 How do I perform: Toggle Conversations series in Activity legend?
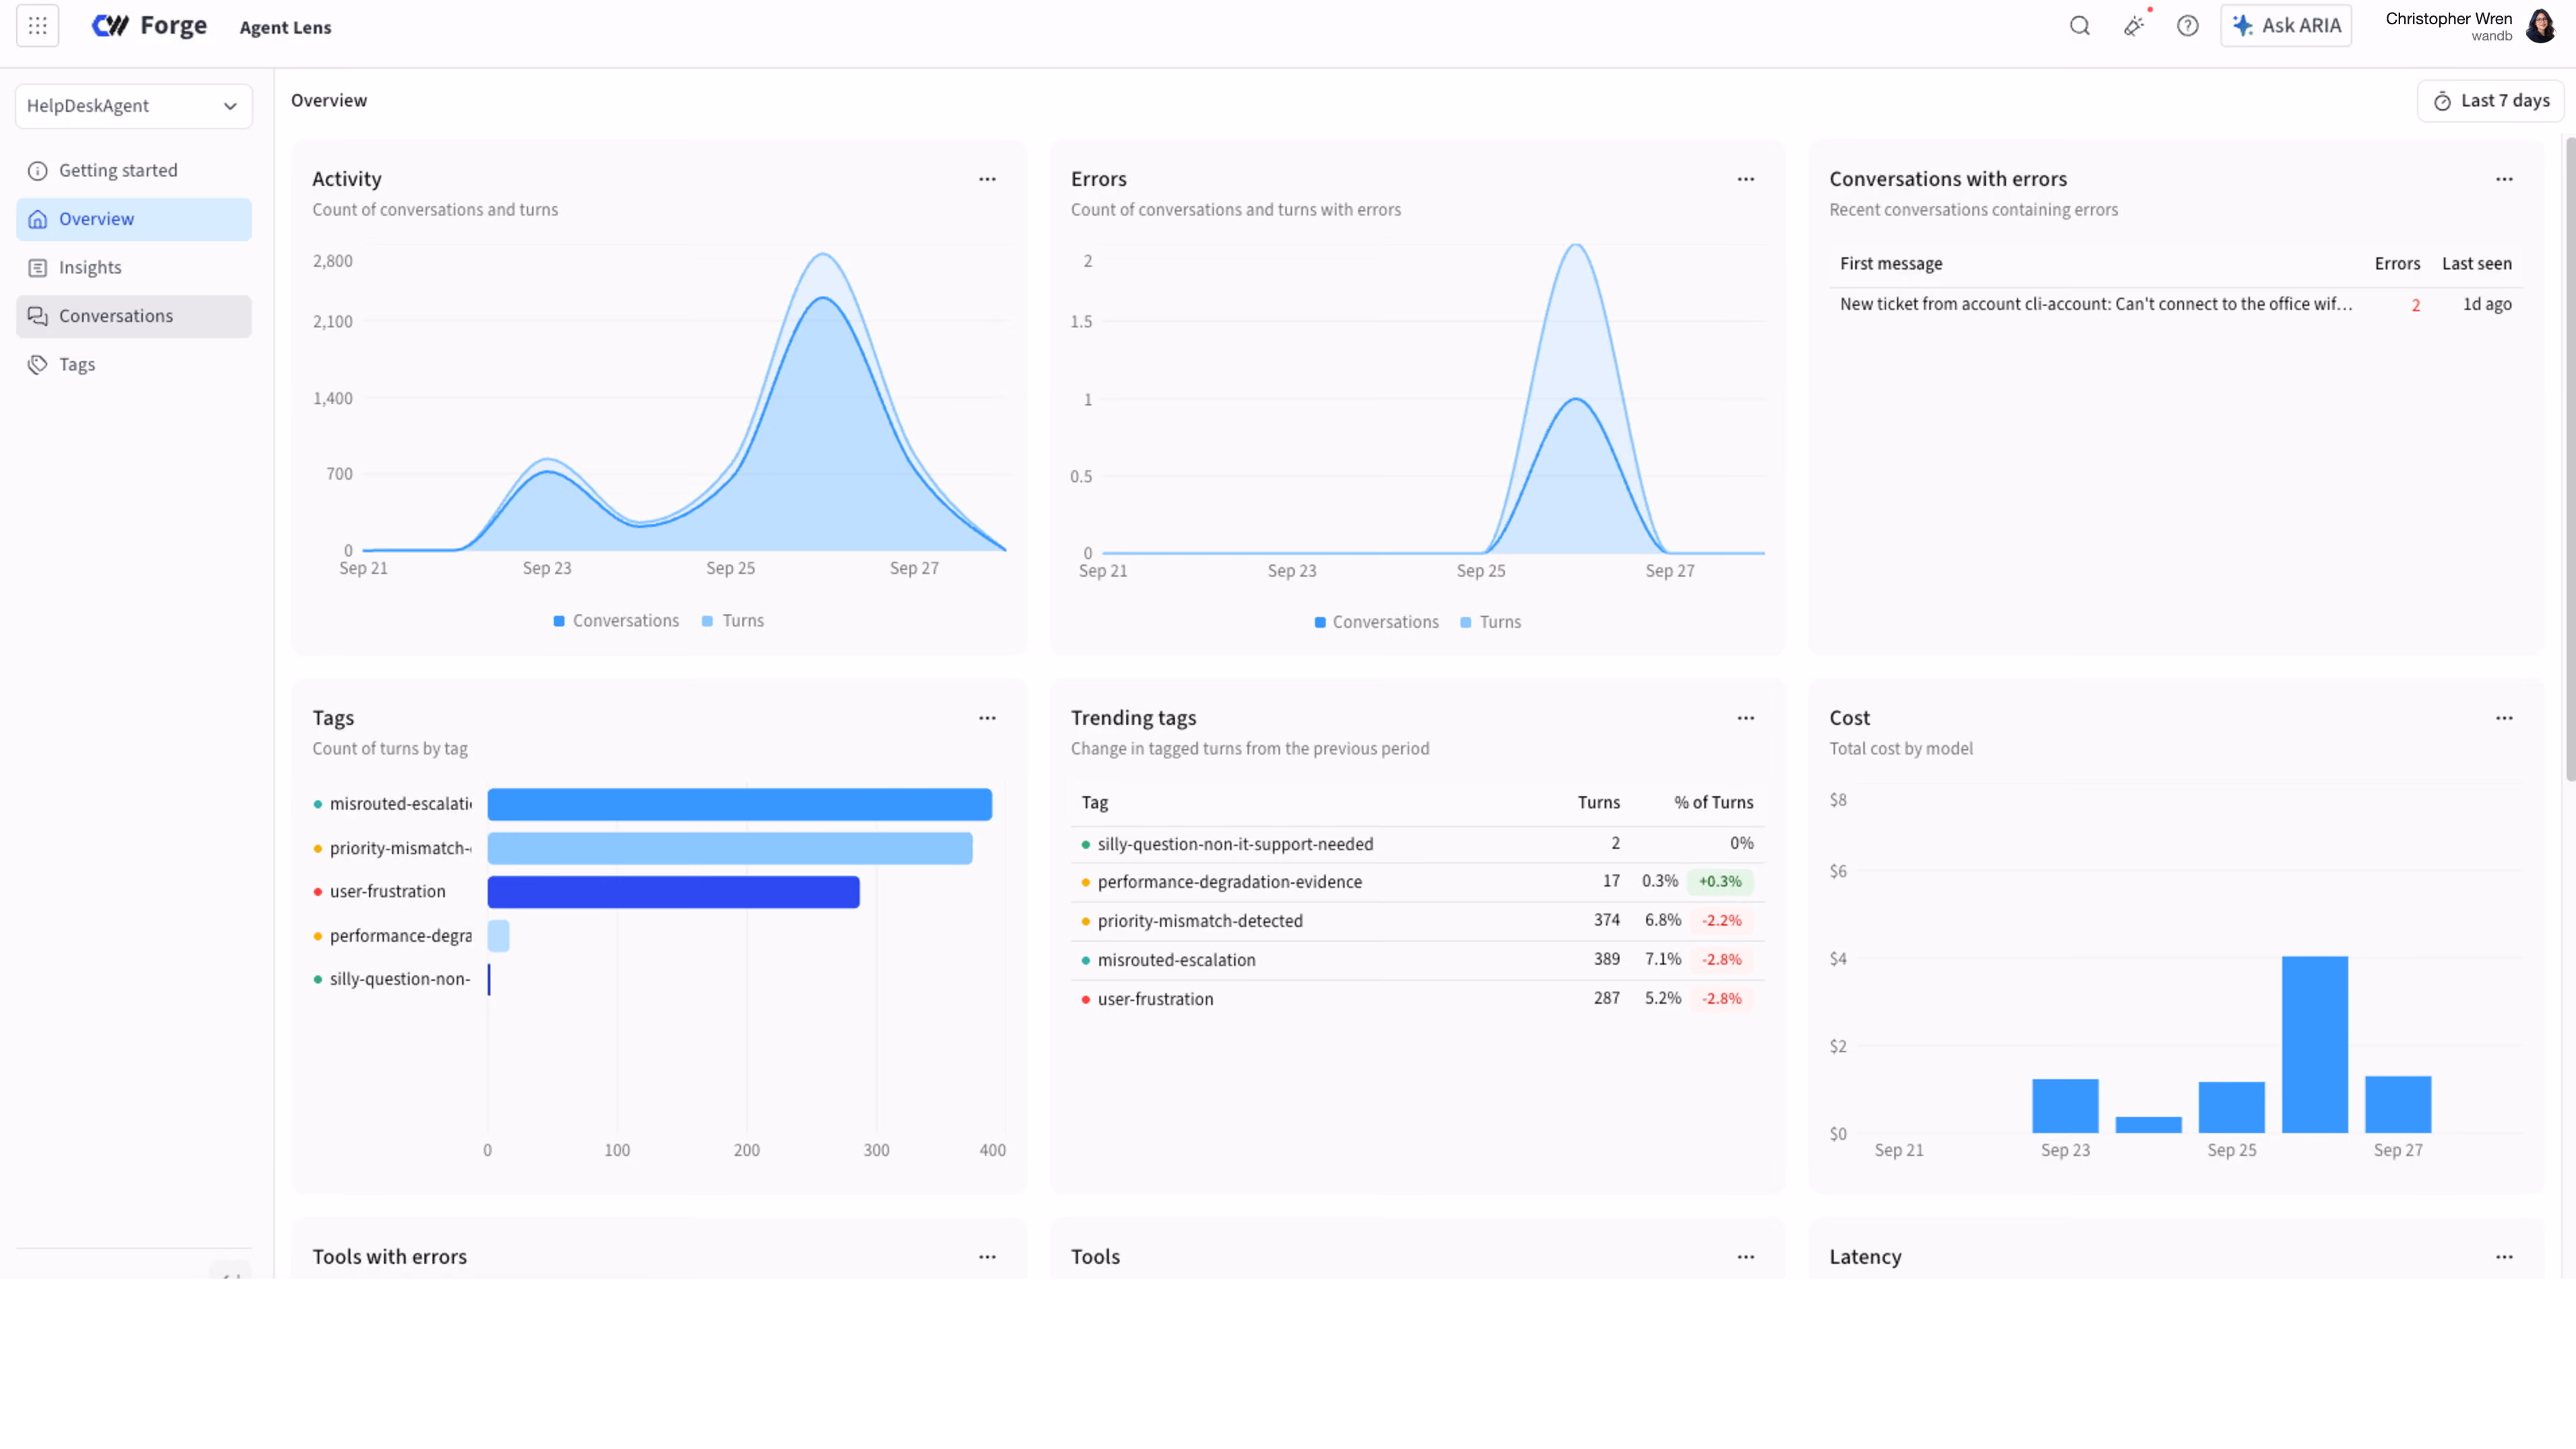[x=616, y=621]
